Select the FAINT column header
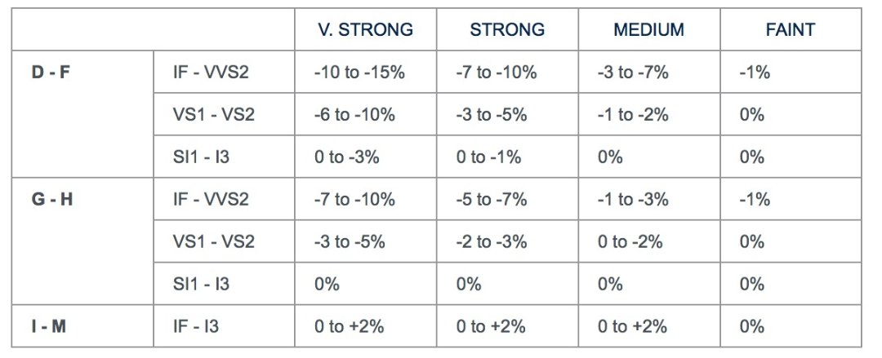Screen dimensions: 882x358 coord(790,30)
